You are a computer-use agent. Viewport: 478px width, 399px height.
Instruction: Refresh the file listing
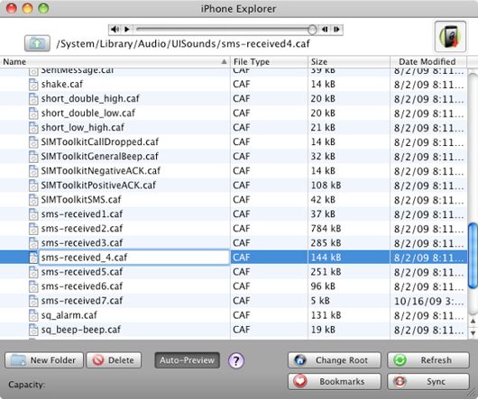click(428, 360)
